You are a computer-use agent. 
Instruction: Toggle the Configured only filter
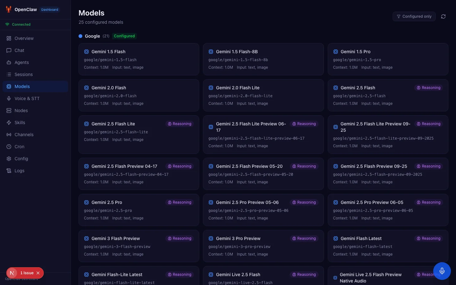(414, 16)
